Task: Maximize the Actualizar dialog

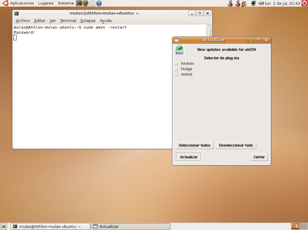Action: pos(258,40)
